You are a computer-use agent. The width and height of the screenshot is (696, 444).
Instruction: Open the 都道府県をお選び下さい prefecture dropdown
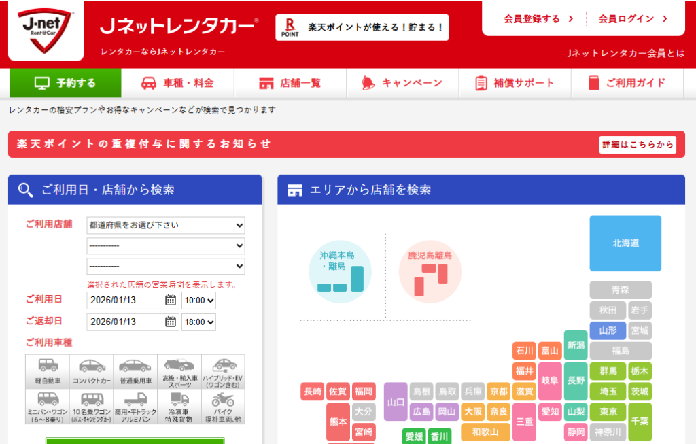(x=166, y=225)
